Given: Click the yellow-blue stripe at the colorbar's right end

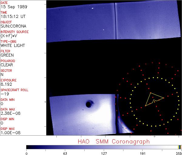Looking at the screenshot, I should tap(180, 147).
